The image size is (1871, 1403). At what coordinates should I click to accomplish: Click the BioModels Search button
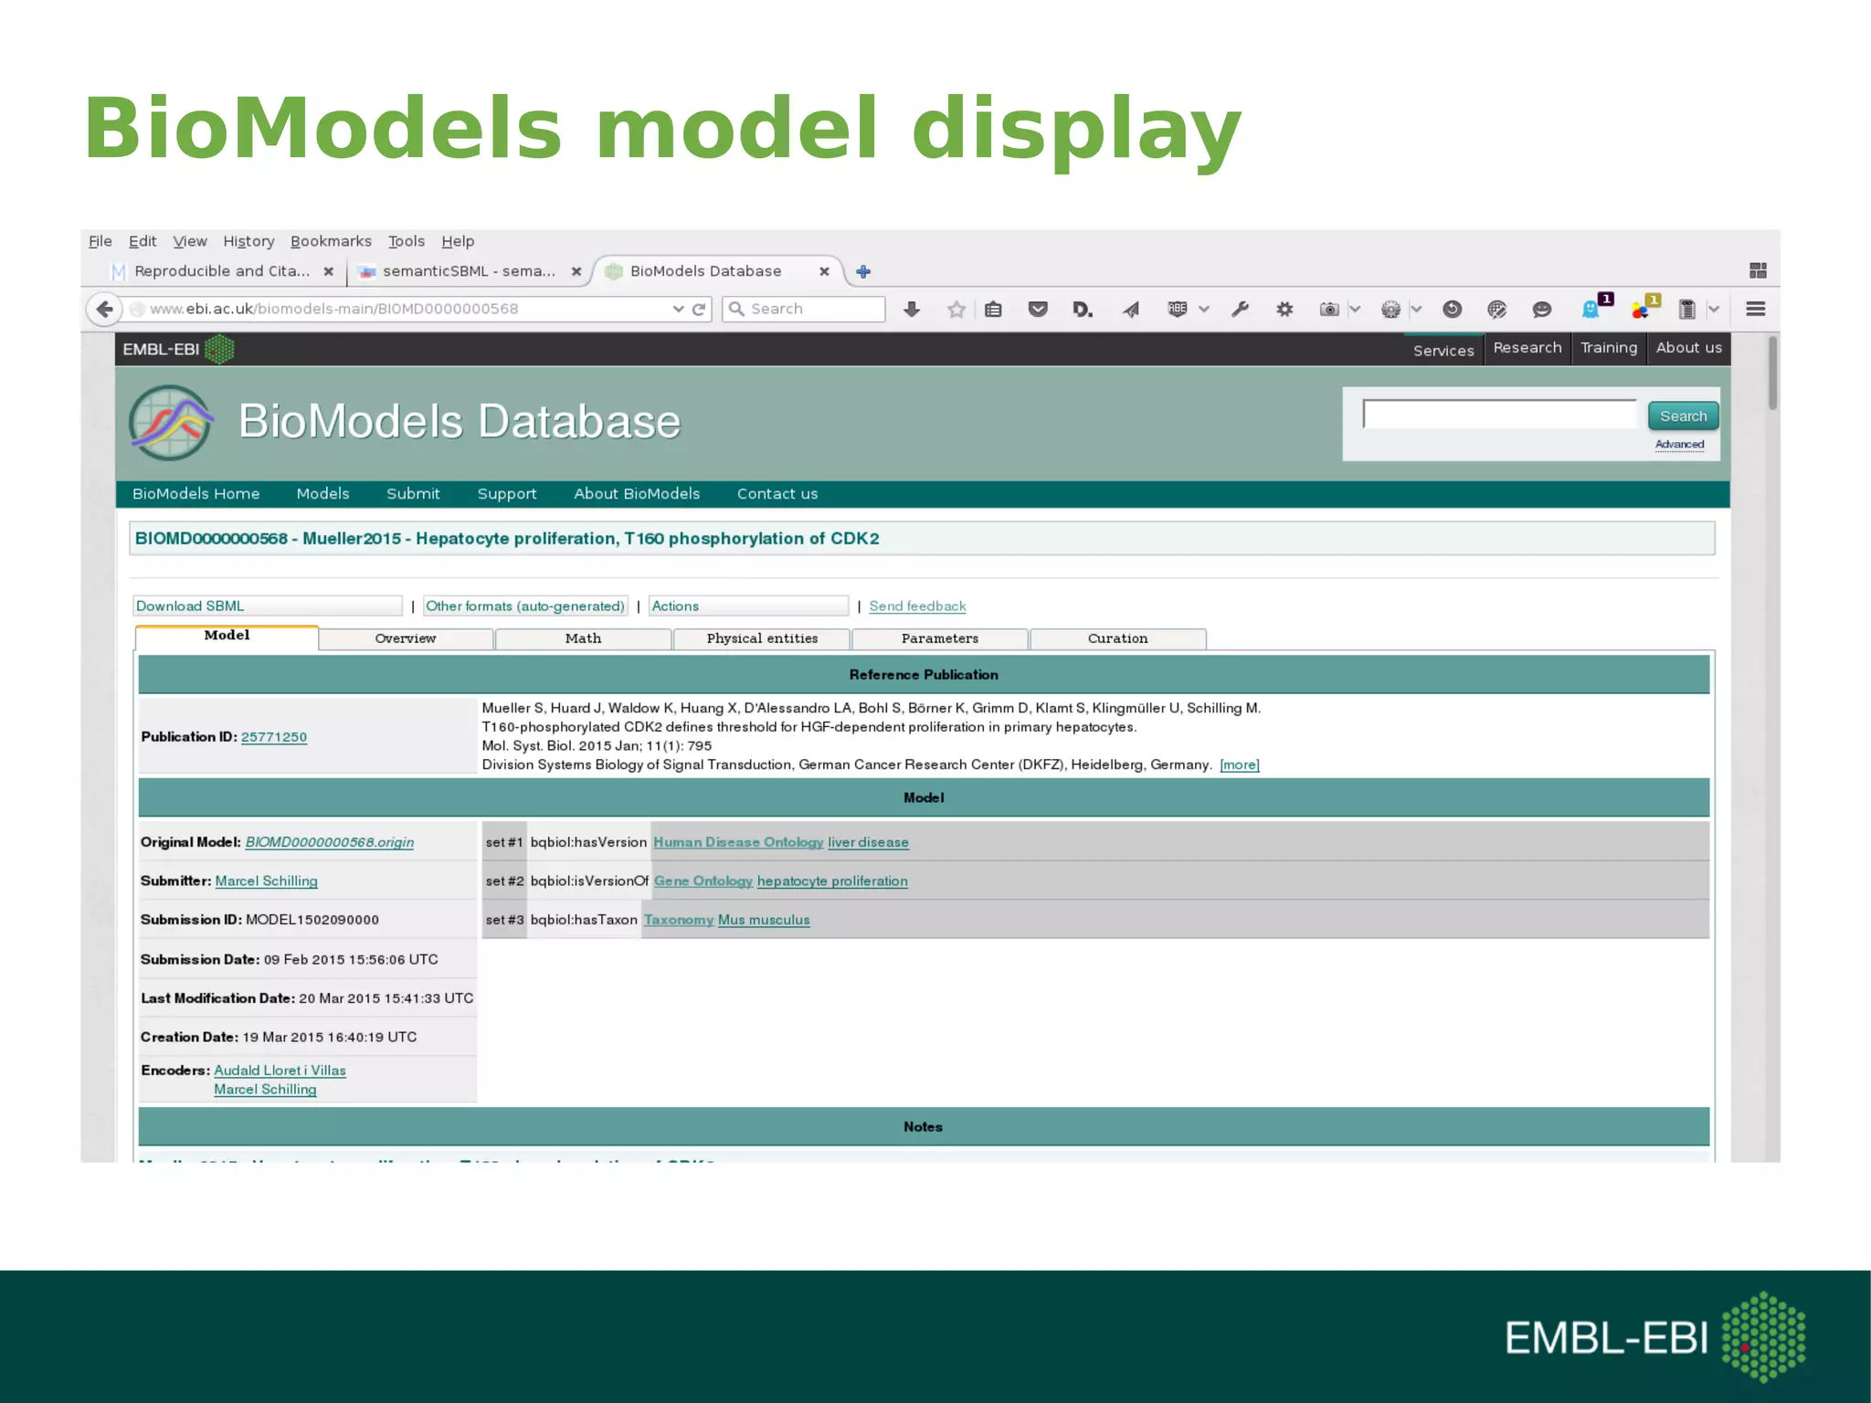tap(1683, 416)
